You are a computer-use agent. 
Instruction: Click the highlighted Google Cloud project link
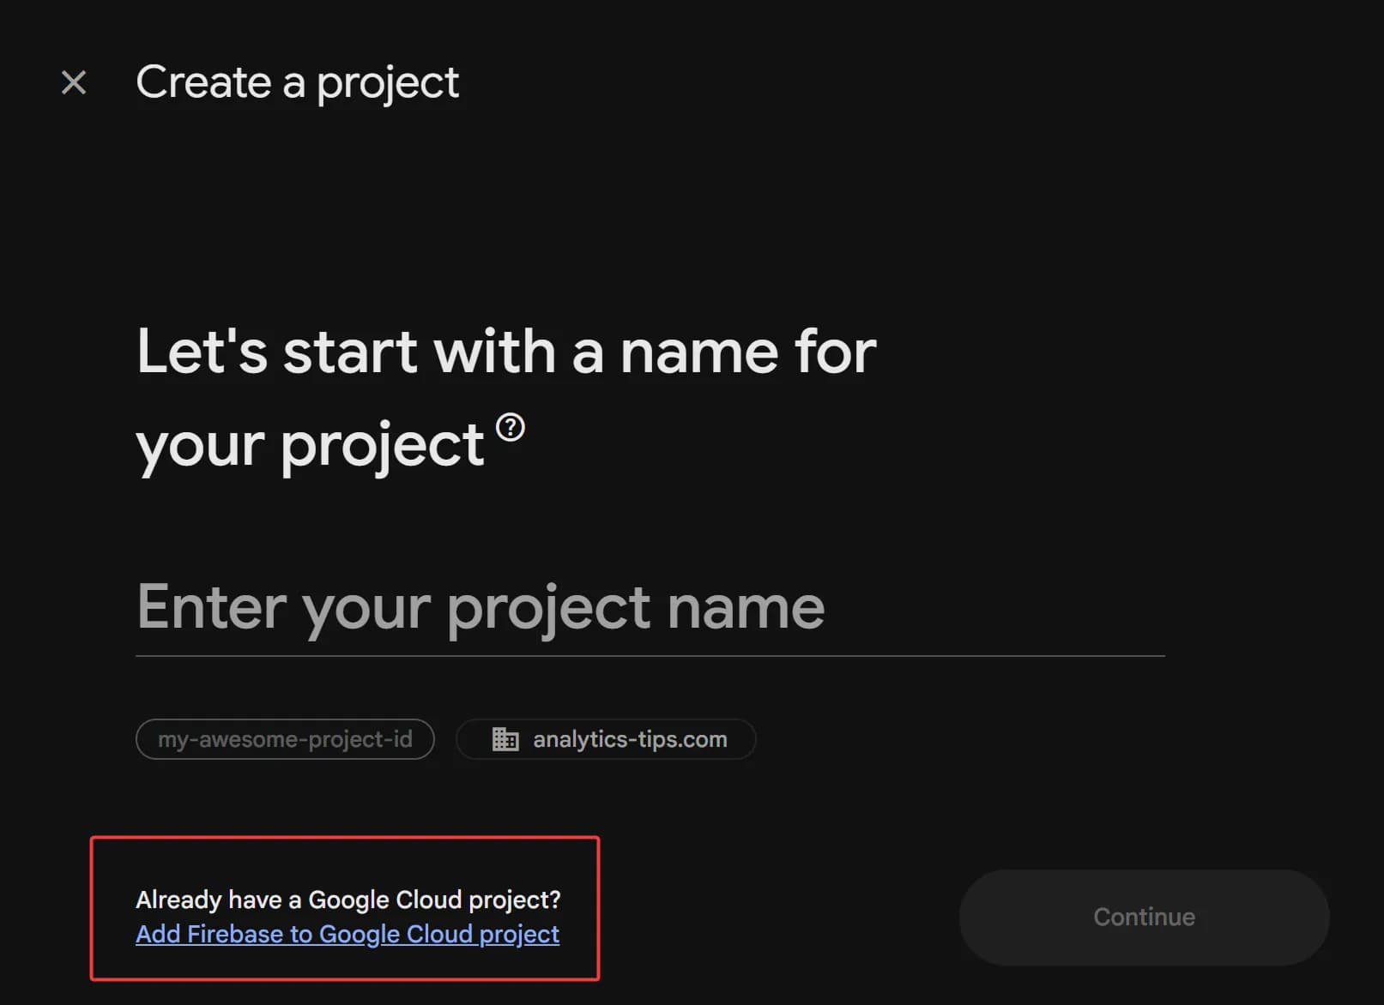pos(347,934)
